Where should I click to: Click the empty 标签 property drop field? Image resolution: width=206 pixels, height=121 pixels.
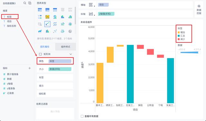[55, 77]
